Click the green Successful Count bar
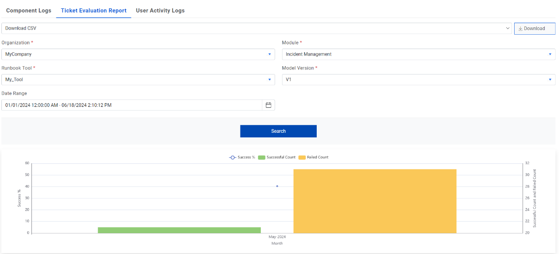The width and height of the screenshot is (559, 254). (x=179, y=230)
